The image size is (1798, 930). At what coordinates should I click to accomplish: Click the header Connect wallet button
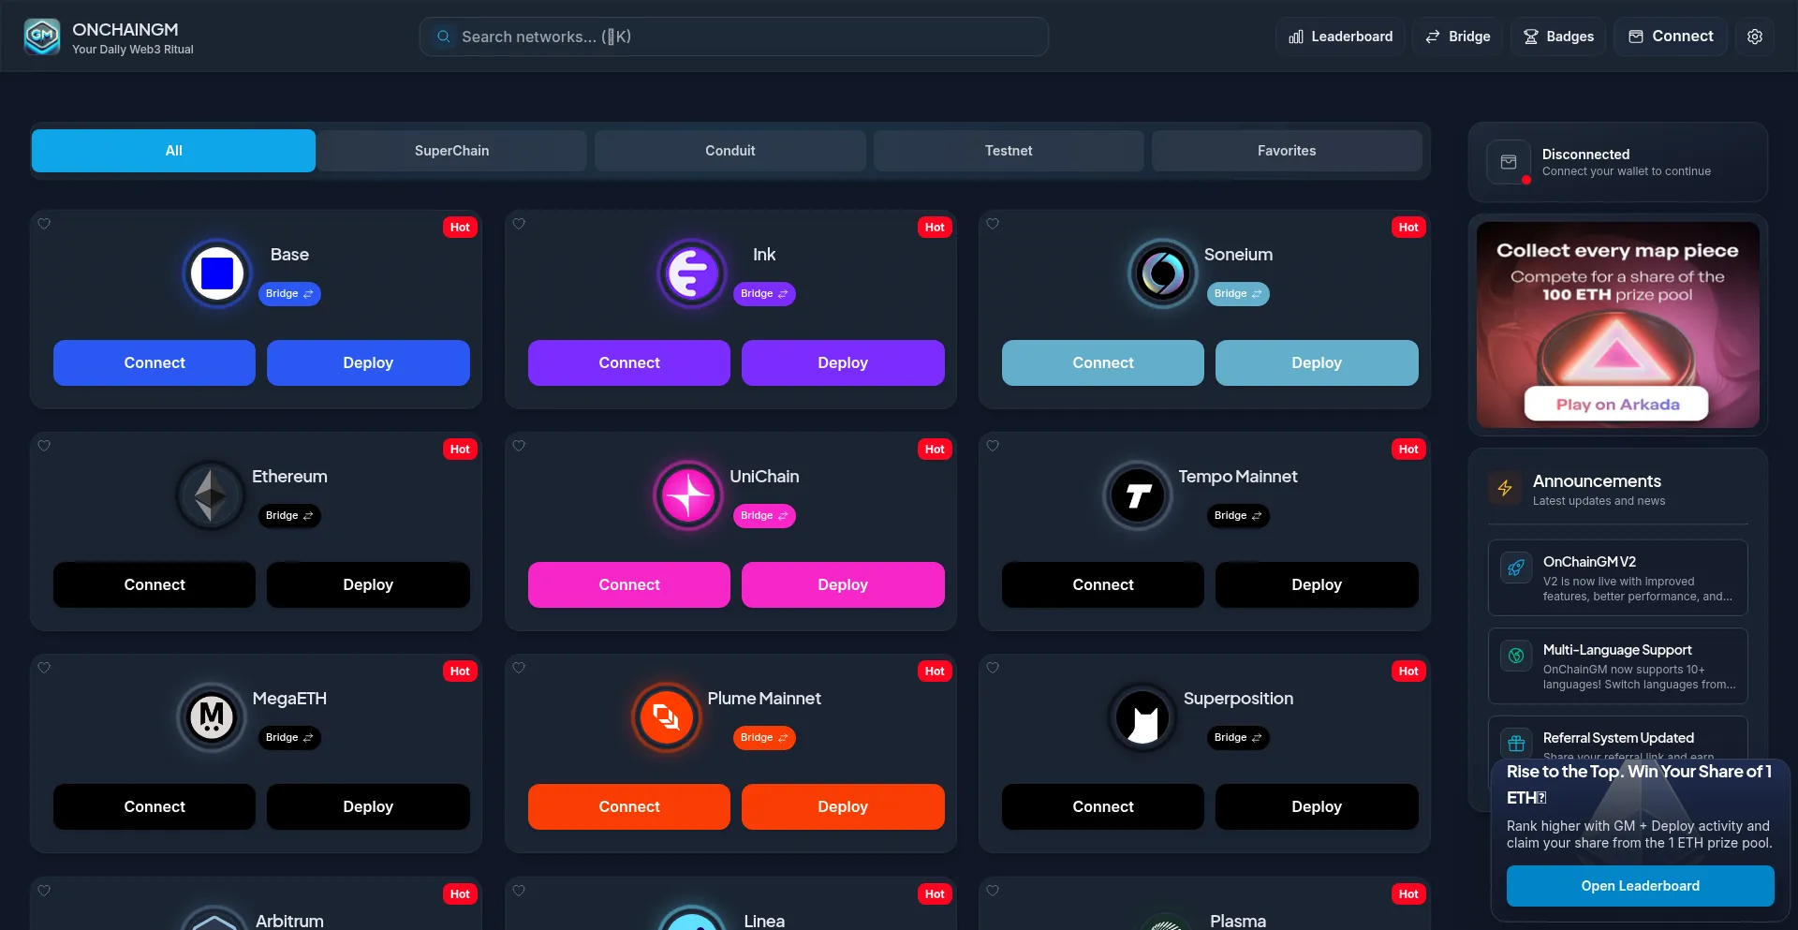[1671, 37]
